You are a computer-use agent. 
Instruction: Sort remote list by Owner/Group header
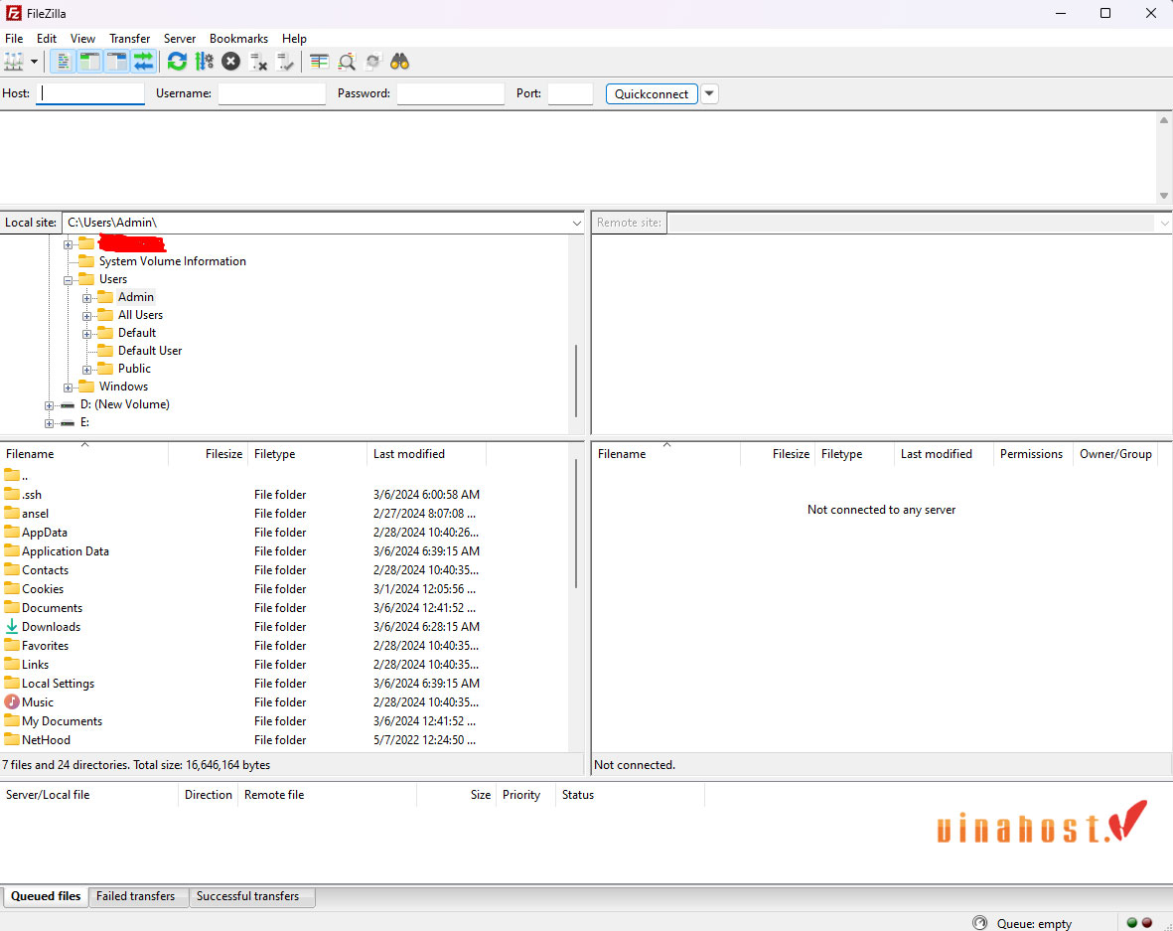[x=1115, y=454]
